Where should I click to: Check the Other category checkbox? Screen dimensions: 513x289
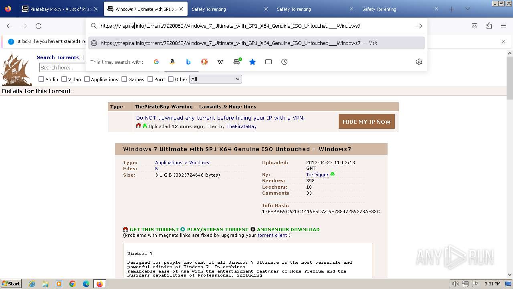coord(171,79)
